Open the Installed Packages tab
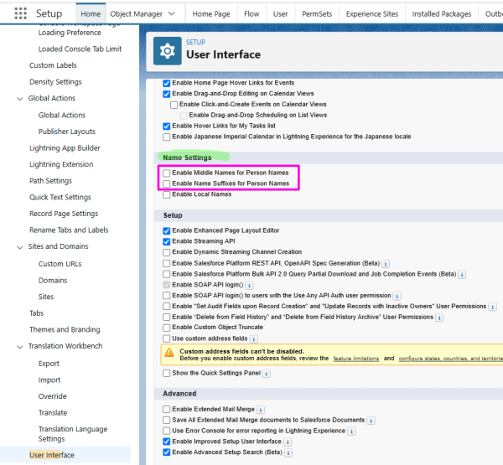The height and width of the screenshot is (465, 503). [442, 14]
